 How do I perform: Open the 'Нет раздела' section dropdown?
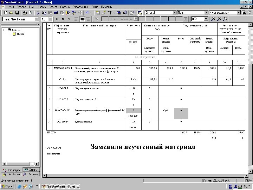point(239,13)
